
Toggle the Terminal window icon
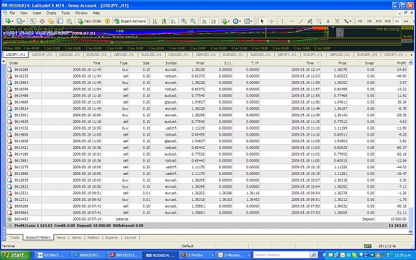point(60,21)
